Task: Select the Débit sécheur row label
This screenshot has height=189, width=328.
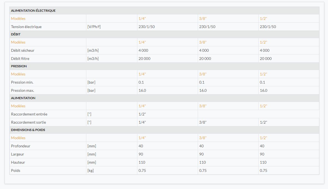Action: (x=23, y=50)
